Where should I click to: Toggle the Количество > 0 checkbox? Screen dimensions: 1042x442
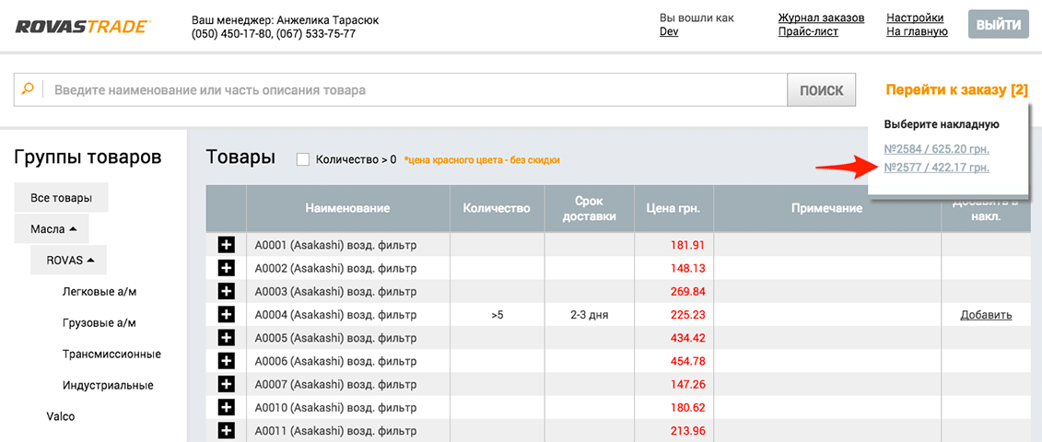pyautogui.click(x=303, y=159)
